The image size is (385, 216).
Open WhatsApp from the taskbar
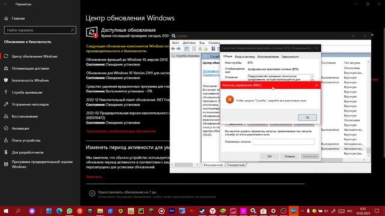[70, 211]
